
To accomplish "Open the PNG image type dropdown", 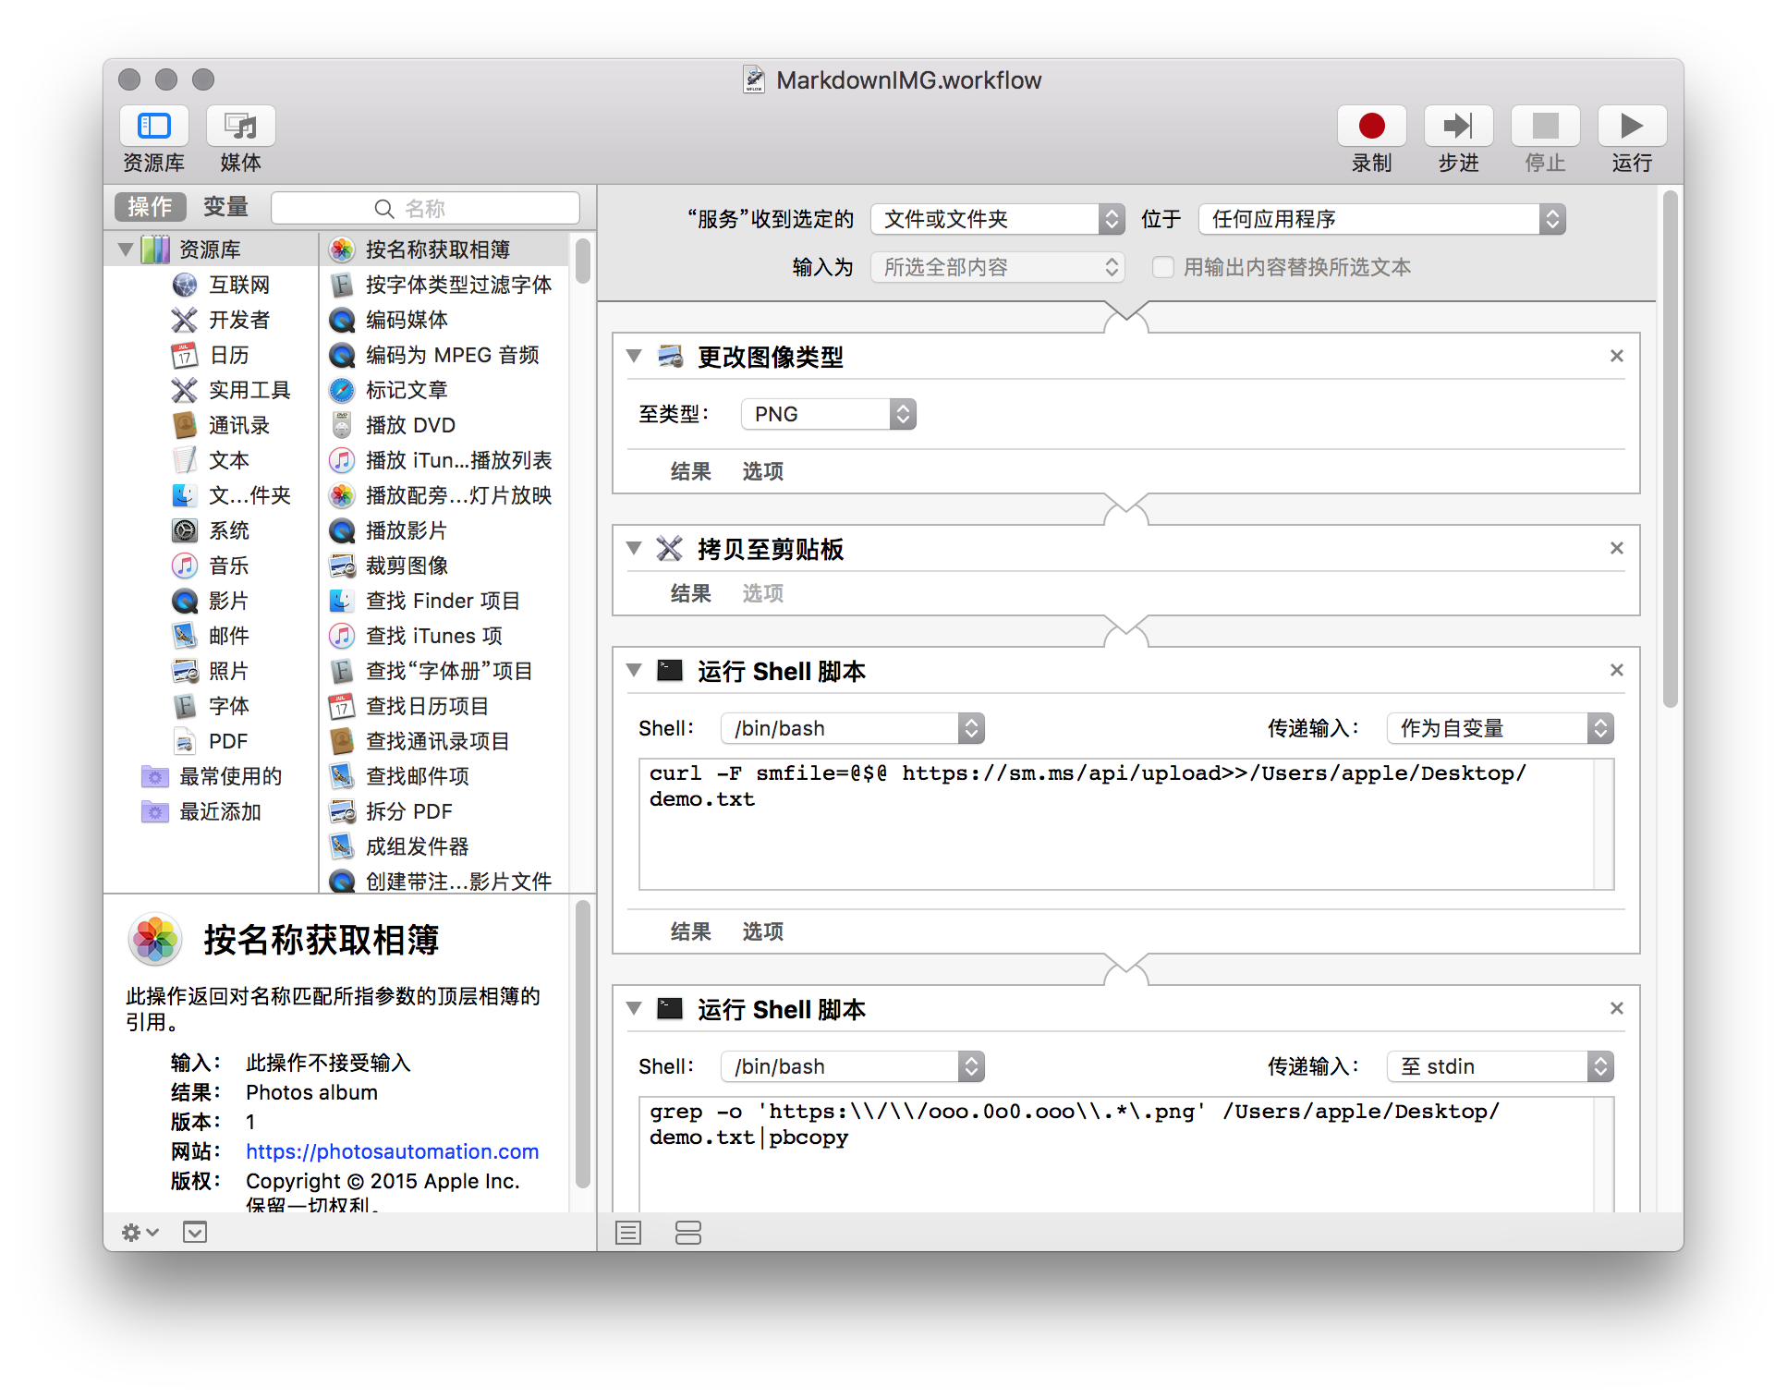I will (828, 414).
